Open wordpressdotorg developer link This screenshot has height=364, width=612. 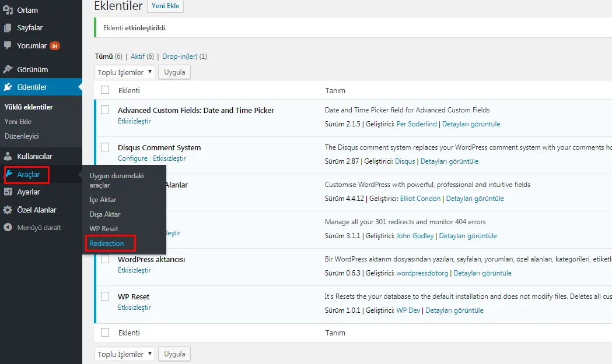click(422, 273)
